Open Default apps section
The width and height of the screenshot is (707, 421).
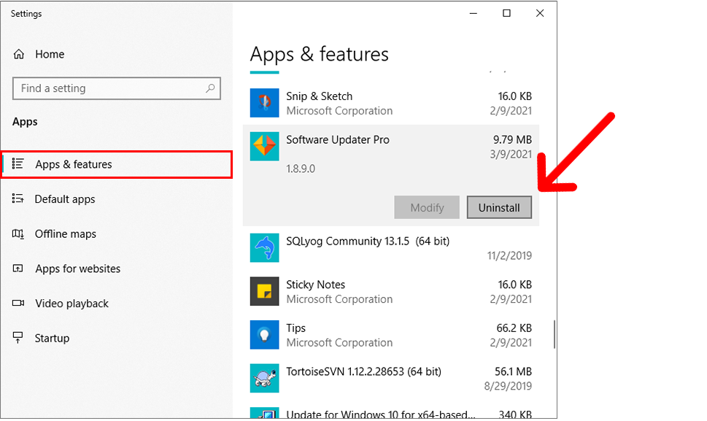click(65, 199)
